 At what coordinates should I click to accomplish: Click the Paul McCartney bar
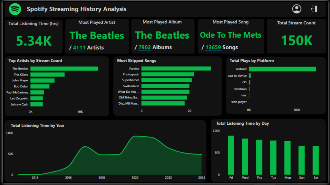(37, 93)
